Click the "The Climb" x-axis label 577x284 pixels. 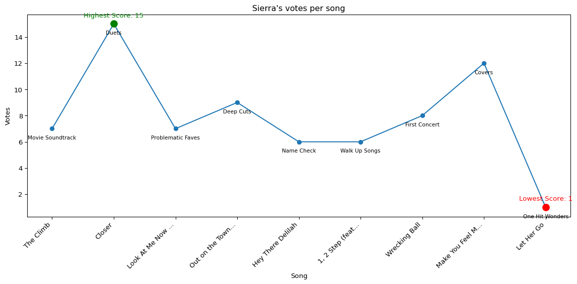pos(37,235)
